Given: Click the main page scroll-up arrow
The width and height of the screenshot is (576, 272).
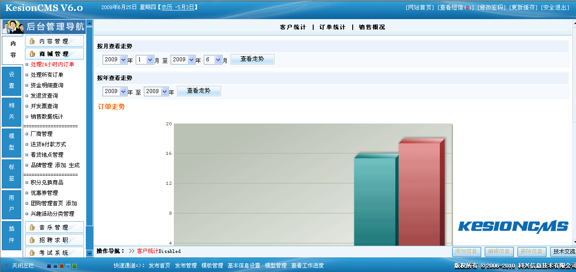Looking at the screenshot, I should [573, 23].
